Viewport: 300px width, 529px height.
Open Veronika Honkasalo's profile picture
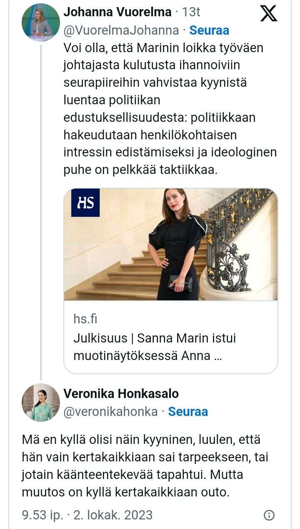41,403
